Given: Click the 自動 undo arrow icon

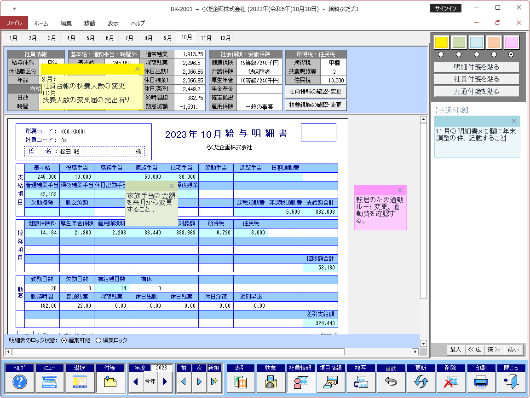Looking at the screenshot, I should click(391, 382).
